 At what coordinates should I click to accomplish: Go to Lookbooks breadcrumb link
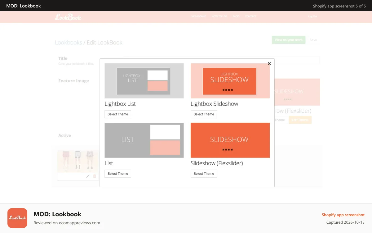69,43
